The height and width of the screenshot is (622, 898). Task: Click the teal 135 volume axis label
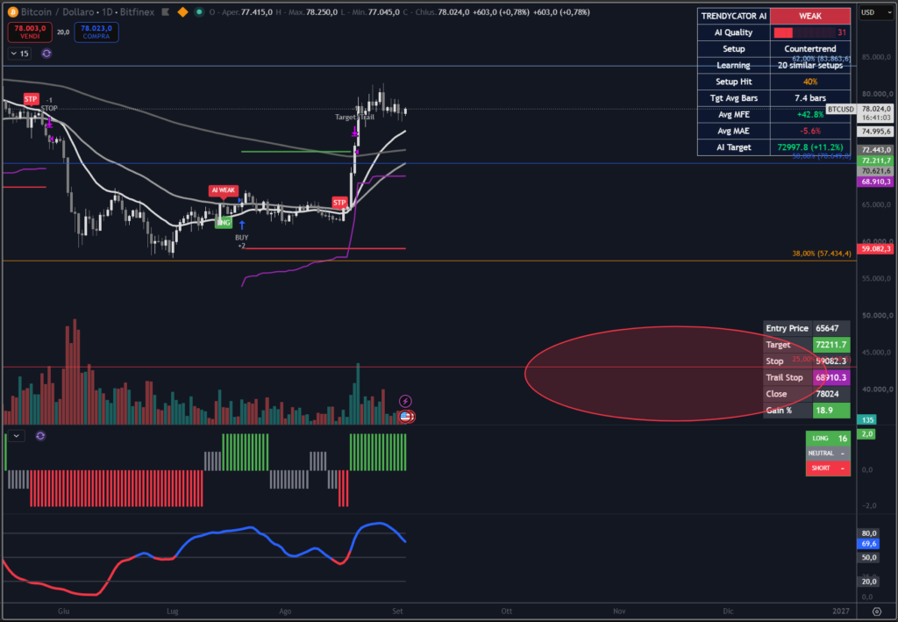pyautogui.click(x=867, y=420)
